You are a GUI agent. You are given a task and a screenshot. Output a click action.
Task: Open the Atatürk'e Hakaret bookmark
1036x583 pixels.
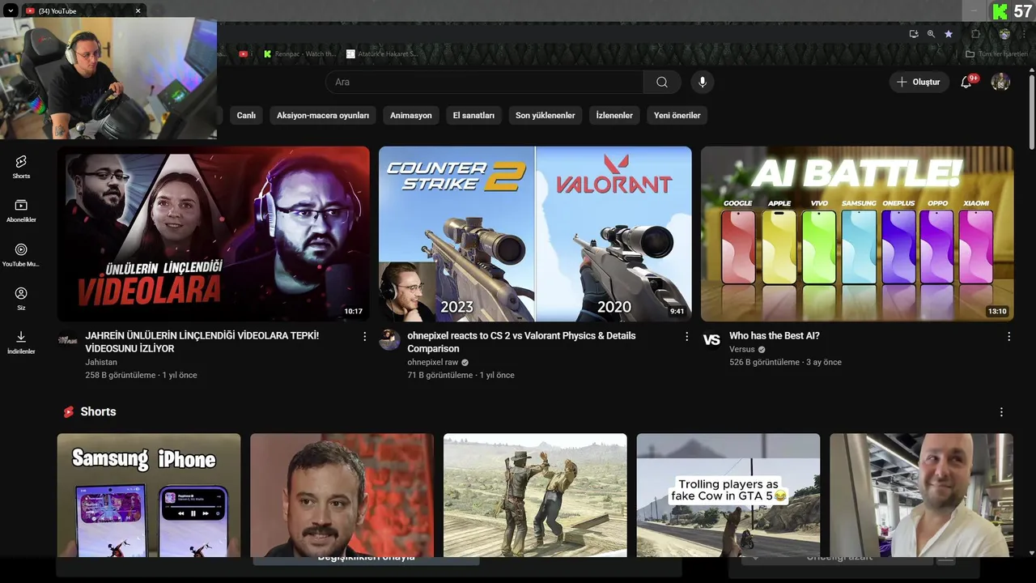coord(382,54)
